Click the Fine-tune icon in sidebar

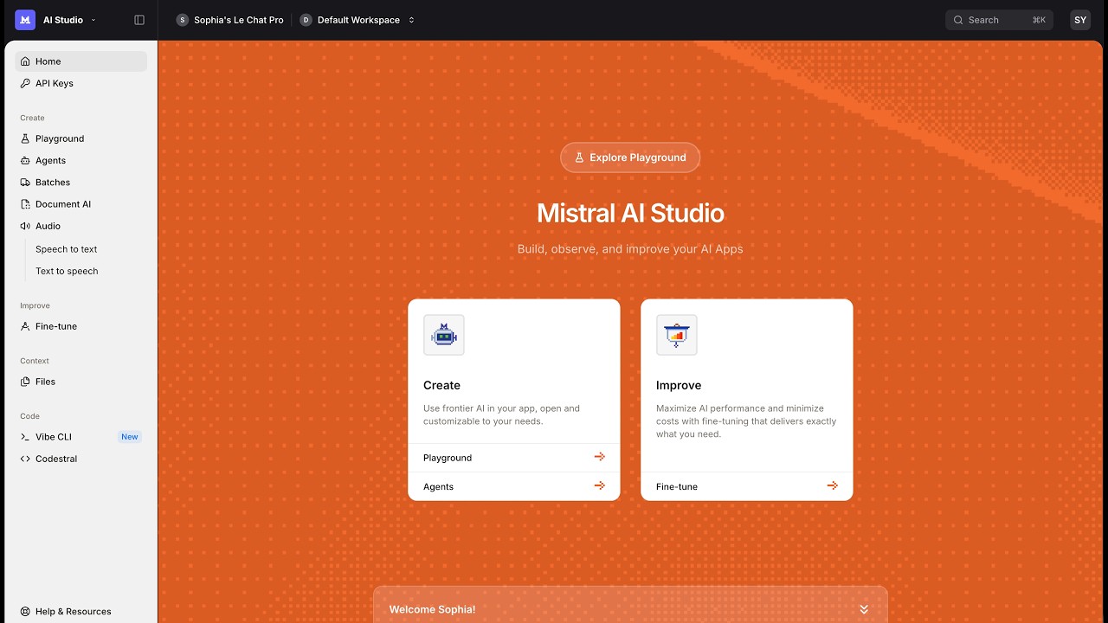[25, 326]
